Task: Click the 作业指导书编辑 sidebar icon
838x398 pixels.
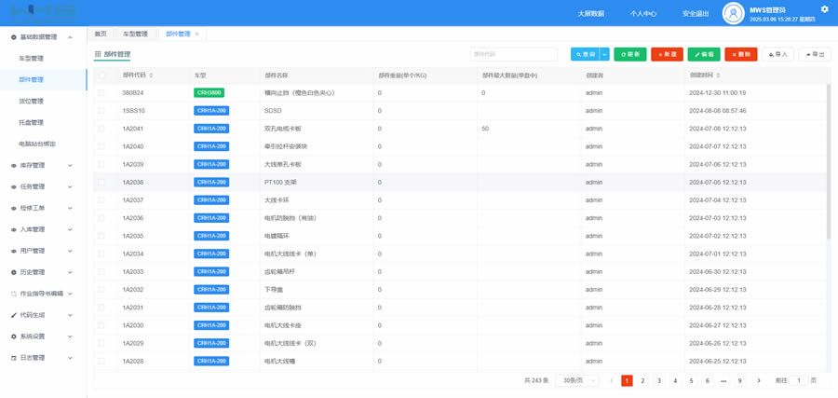Action: (14, 294)
